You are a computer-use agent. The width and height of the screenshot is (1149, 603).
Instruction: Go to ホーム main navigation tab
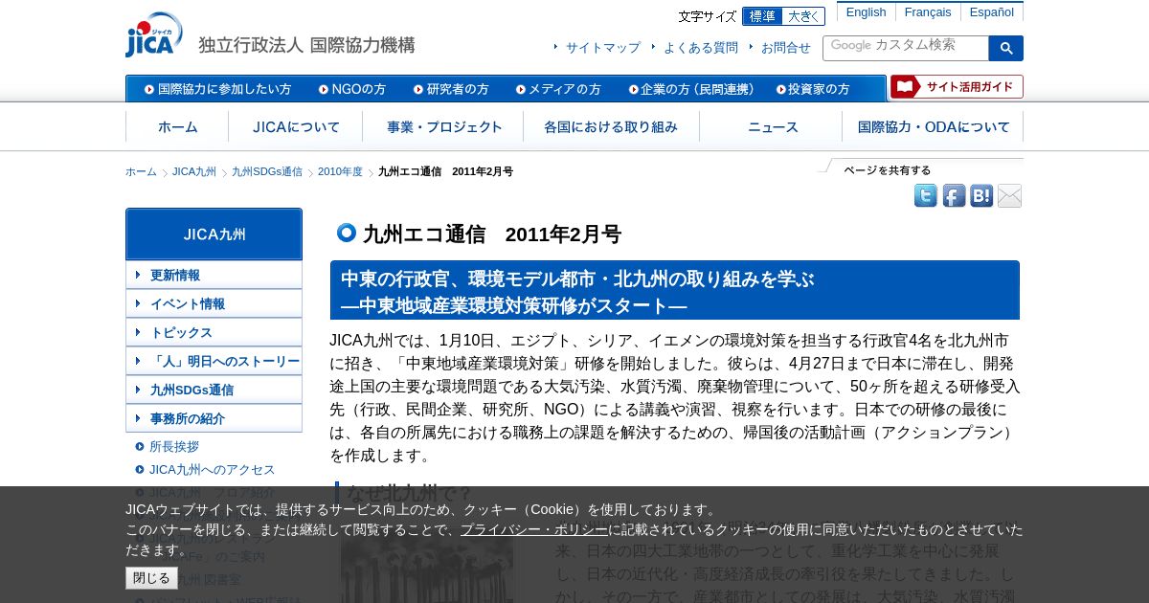click(177, 126)
